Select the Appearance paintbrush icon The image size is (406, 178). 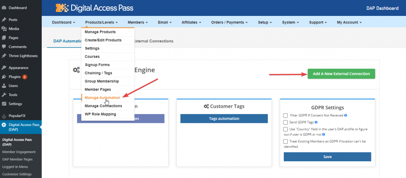pyautogui.click(x=4, y=68)
